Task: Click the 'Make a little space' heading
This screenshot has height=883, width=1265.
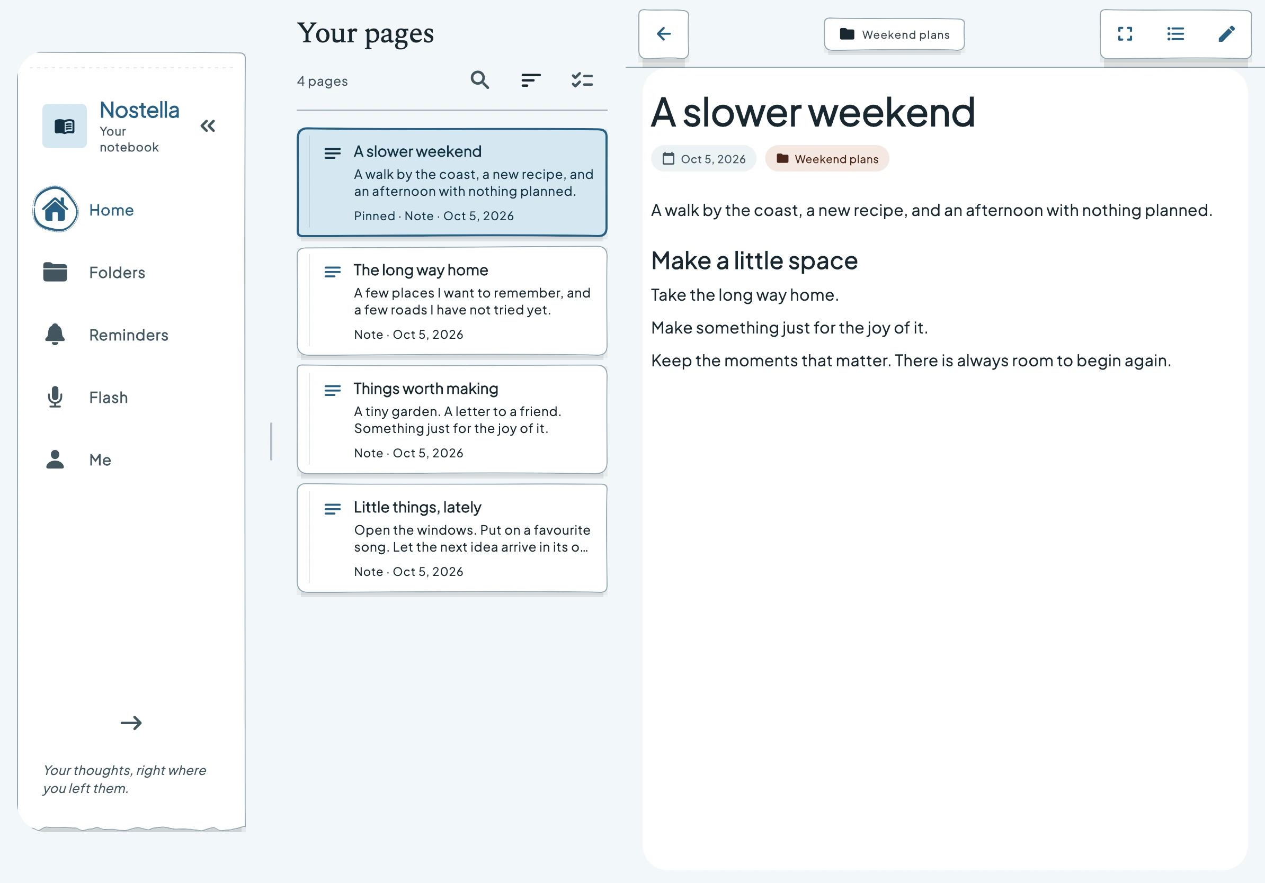Action: [754, 260]
